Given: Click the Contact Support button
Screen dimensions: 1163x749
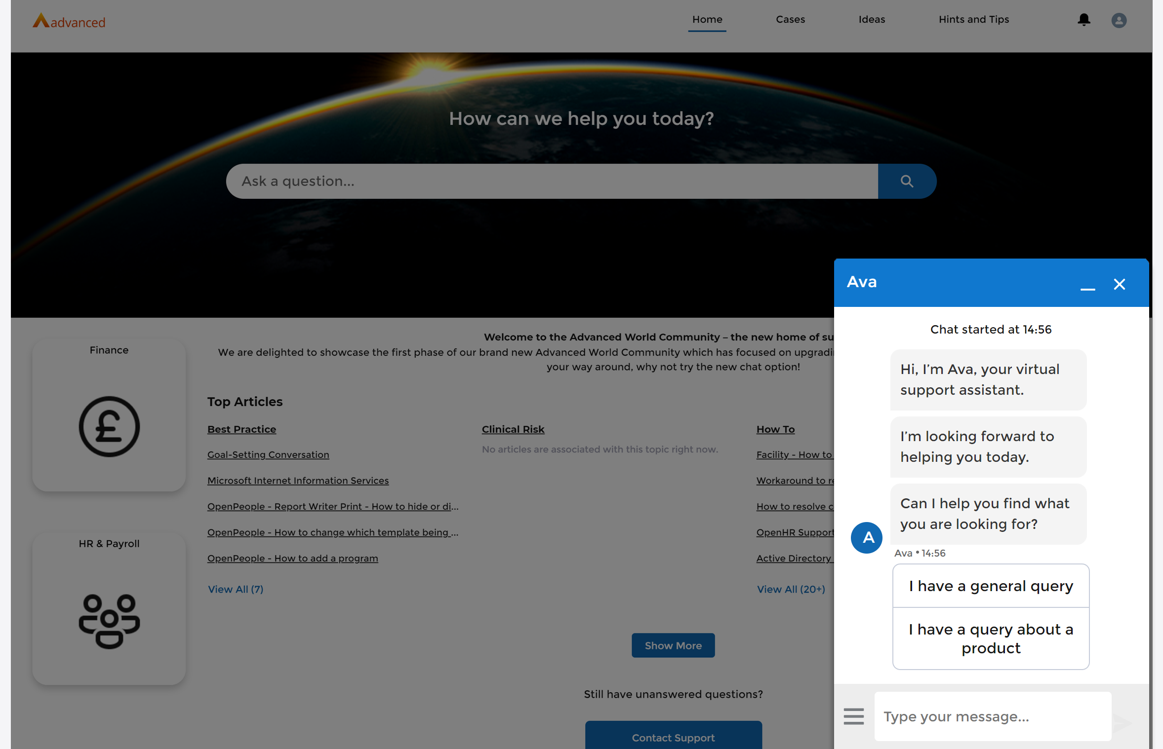Looking at the screenshot, I should coord(673,736).
